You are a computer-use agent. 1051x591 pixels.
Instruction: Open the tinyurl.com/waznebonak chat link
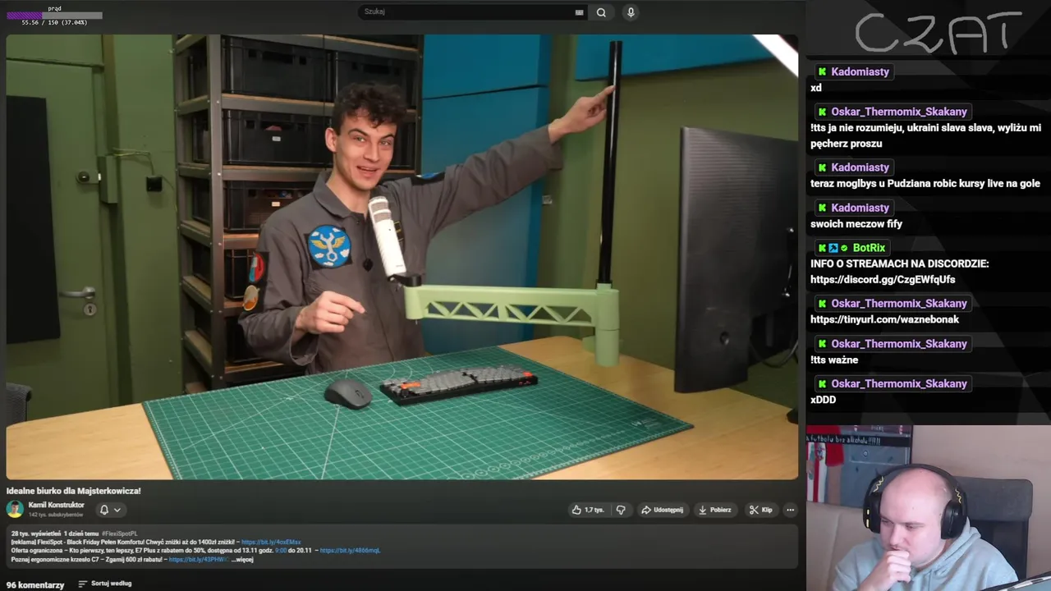point(884,319)
